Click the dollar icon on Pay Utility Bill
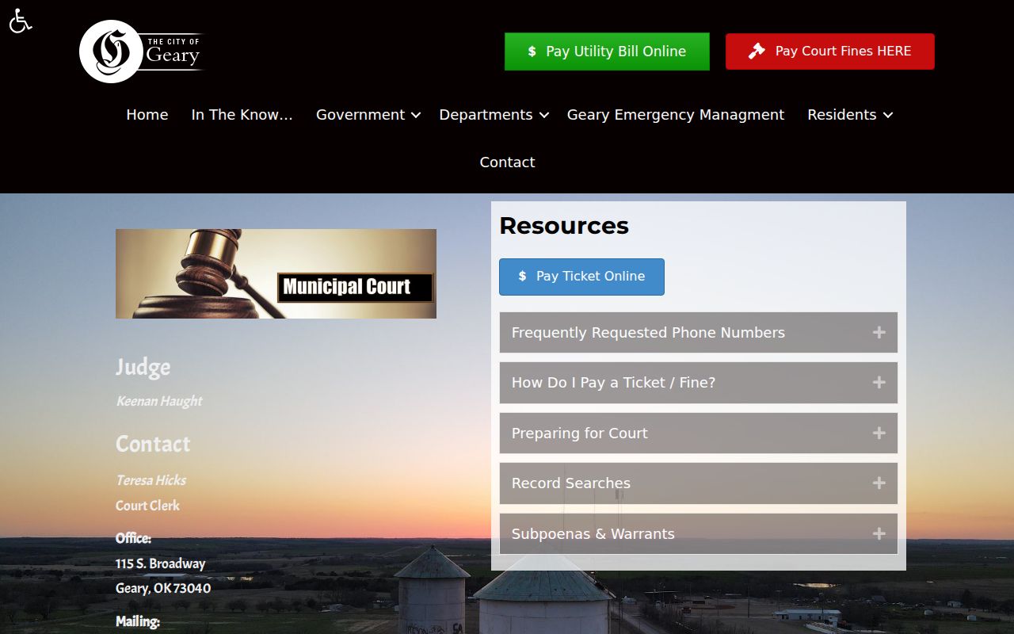The width and height of the screenshot is (1014, 634). click(532, 52)
